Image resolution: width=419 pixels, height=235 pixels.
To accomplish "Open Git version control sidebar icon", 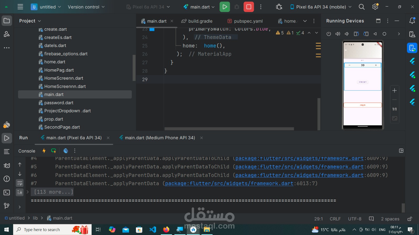I will (7, 206).
